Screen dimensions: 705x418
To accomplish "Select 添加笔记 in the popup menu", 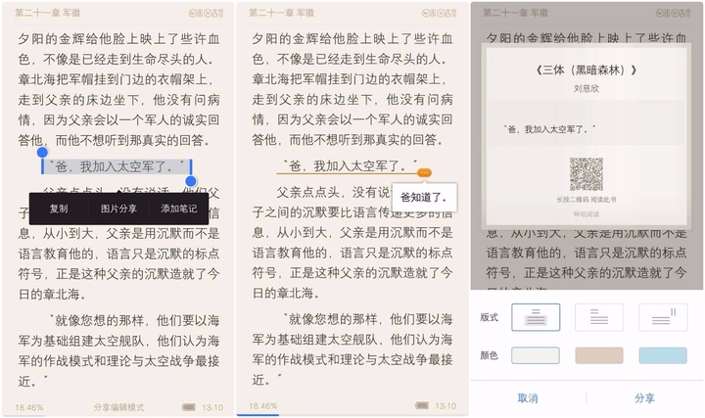I will click(x=178, y=209).
